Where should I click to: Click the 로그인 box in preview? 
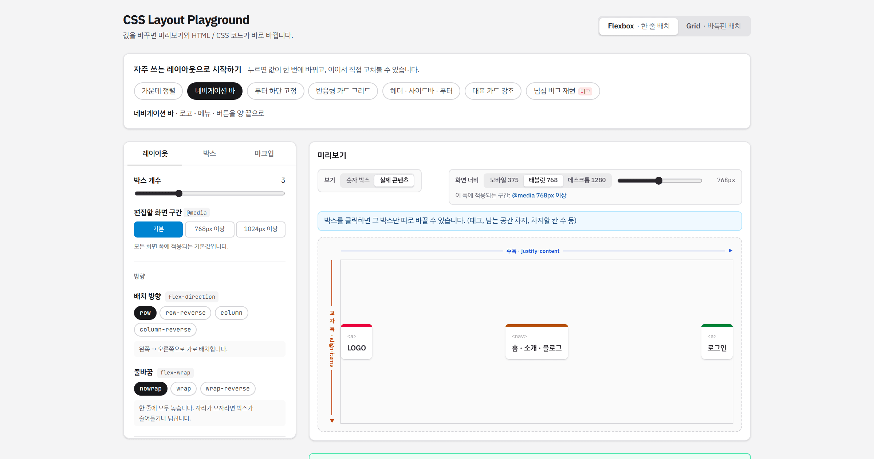(717, 342)
